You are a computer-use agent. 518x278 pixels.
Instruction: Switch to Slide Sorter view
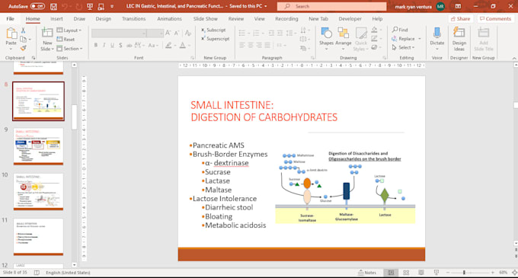(x=406, y=273)
